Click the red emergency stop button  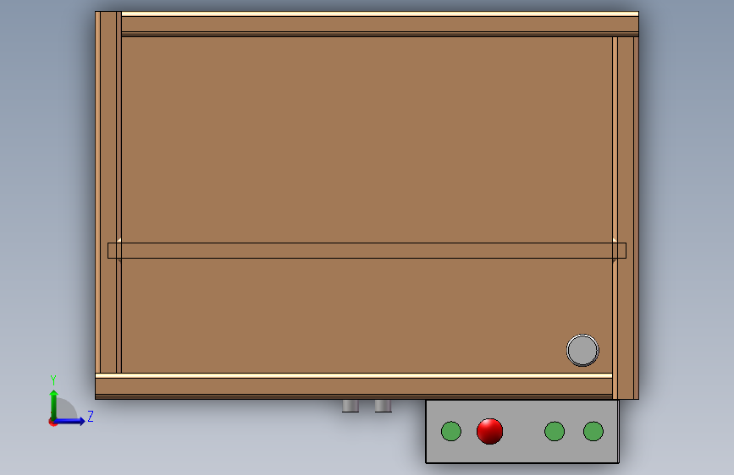489,431
